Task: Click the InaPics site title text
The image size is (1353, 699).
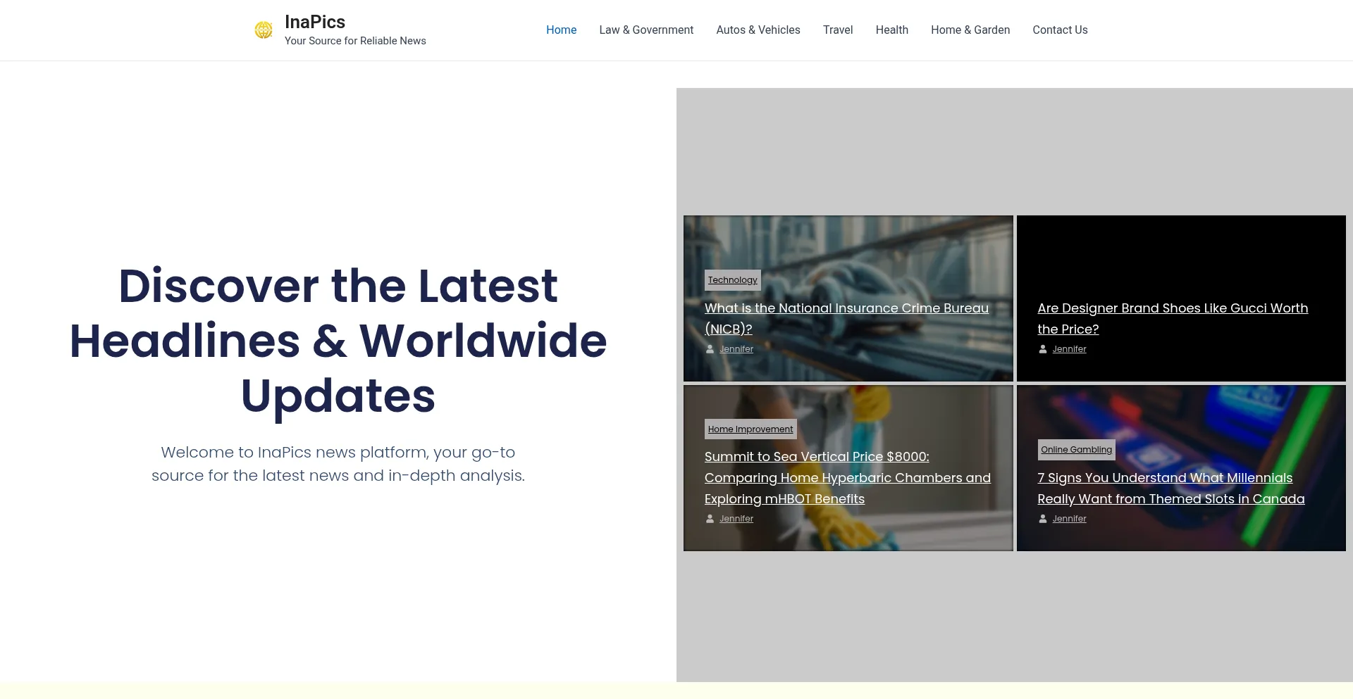Action: (314, 22)
